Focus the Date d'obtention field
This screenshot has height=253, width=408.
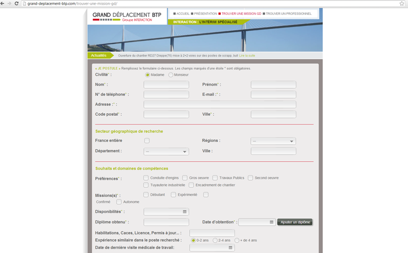[x=257, y=222]
